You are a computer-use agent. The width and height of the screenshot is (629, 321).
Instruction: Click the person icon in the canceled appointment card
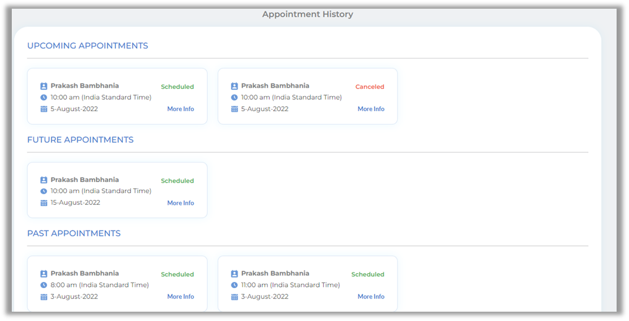pyautogui.click(x=234, y=86)
